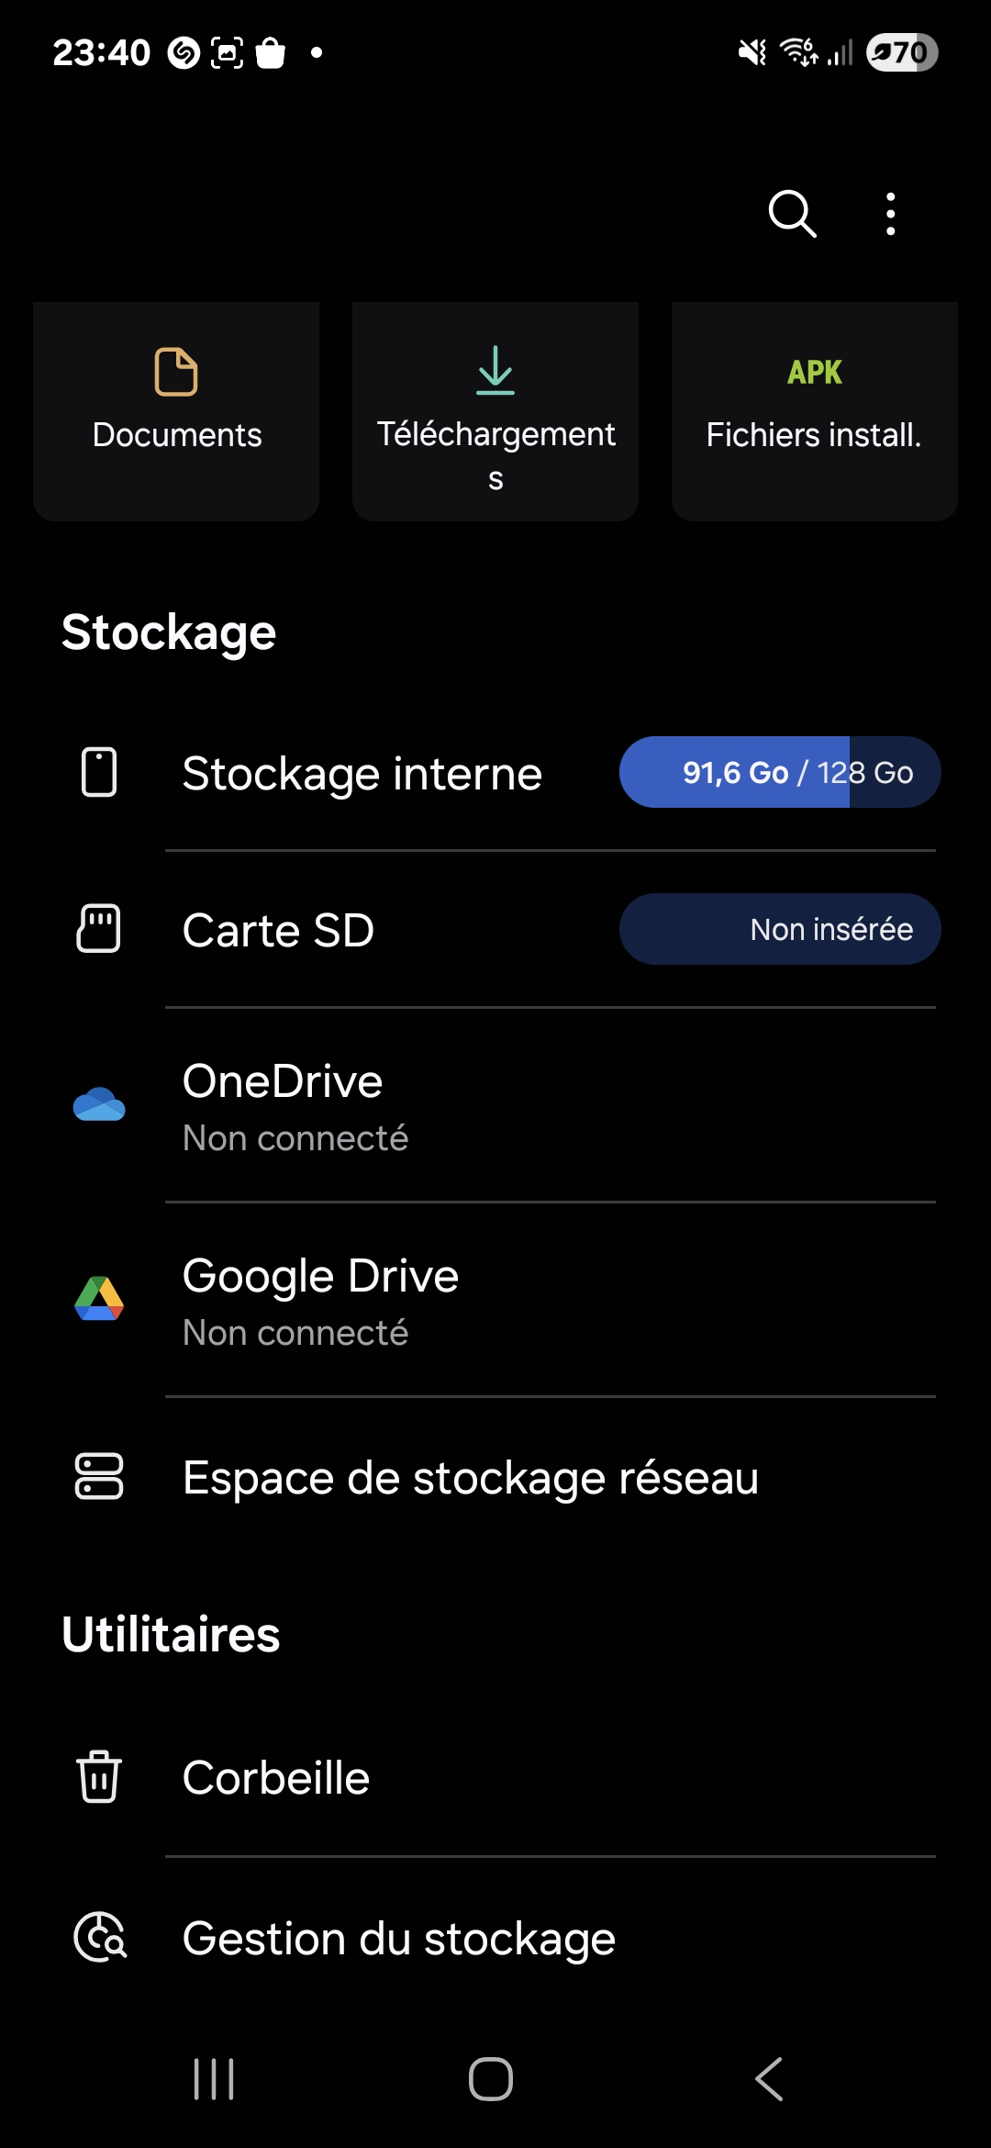Open the Téléchargements category tile

tap(495, 411)
